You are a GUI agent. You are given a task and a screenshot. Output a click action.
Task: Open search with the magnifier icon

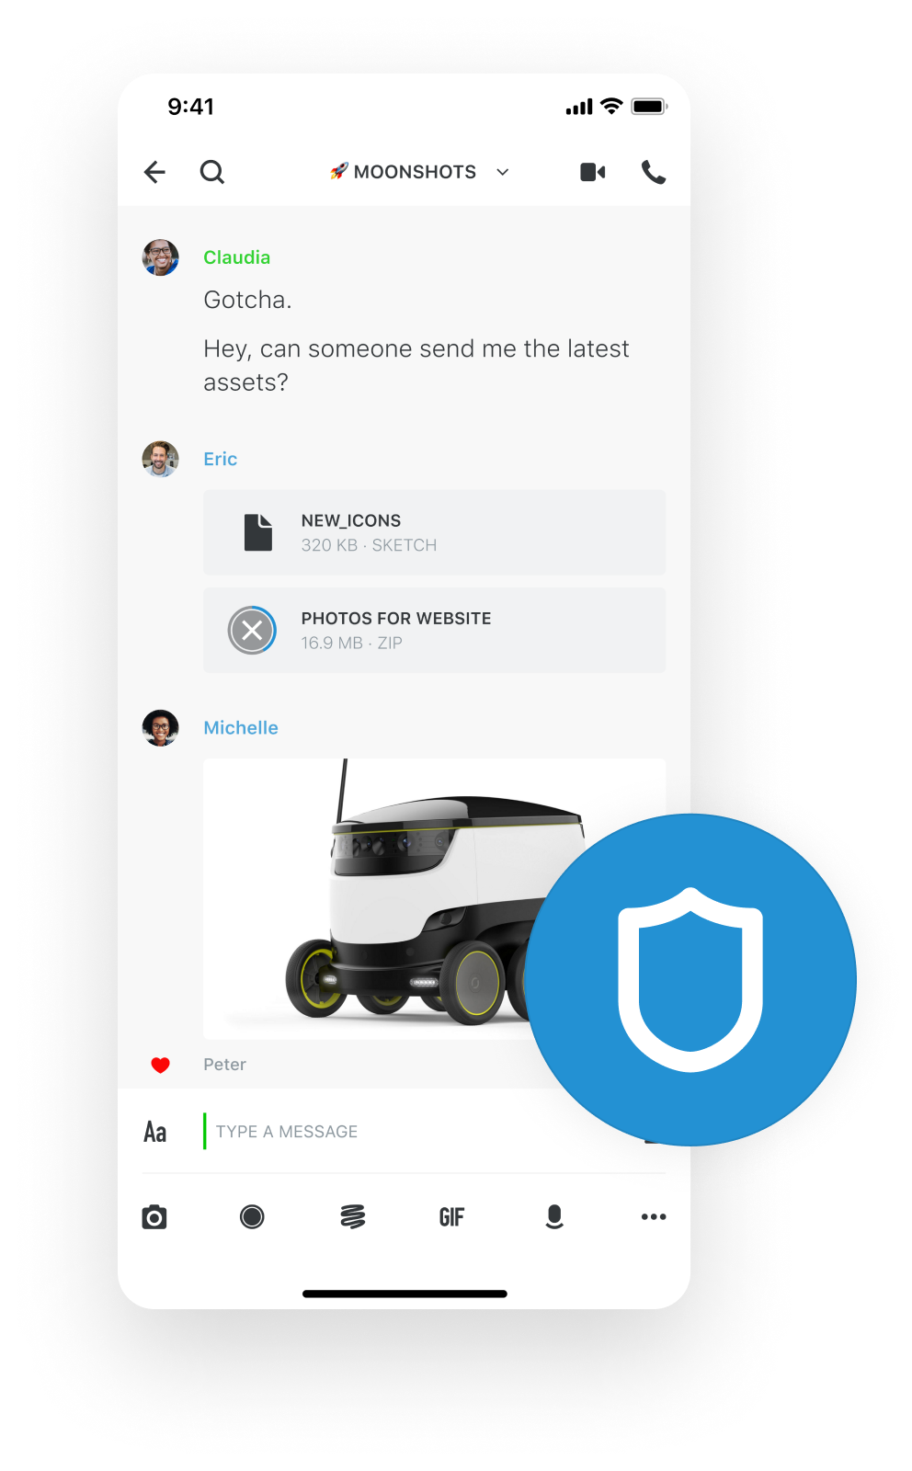point(212,172)
